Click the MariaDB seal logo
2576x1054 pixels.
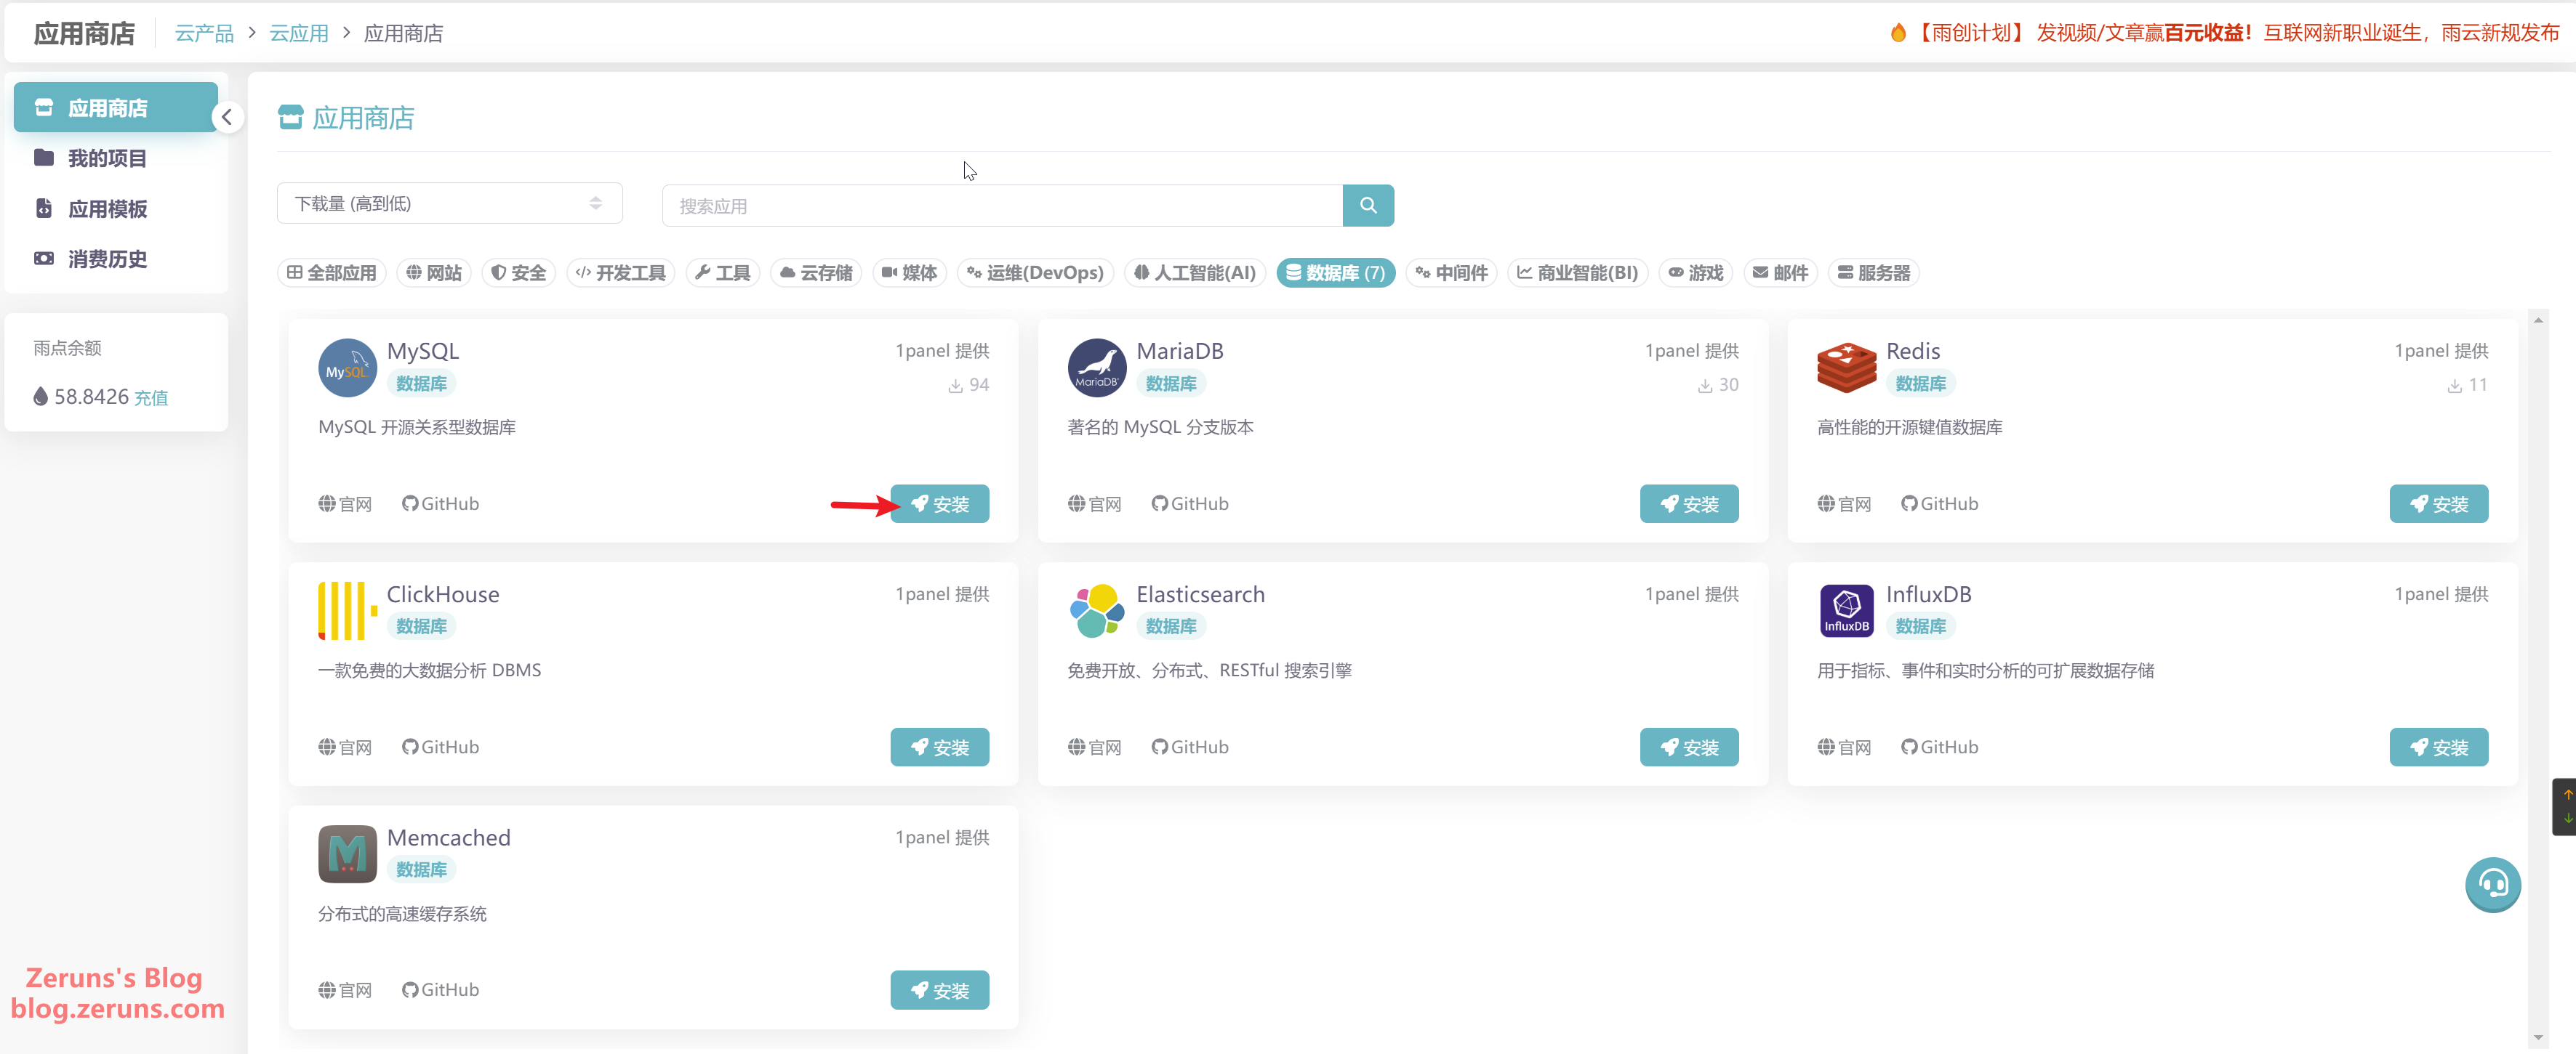1096,368
